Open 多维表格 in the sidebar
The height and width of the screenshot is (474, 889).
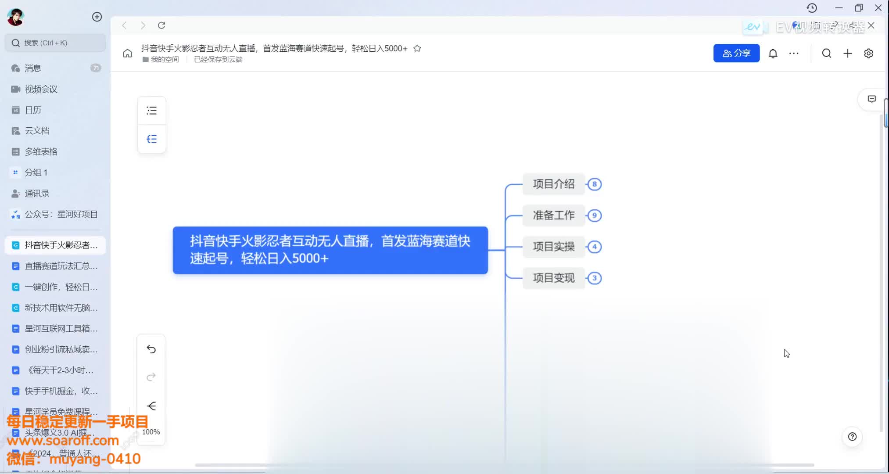(55, 151)
